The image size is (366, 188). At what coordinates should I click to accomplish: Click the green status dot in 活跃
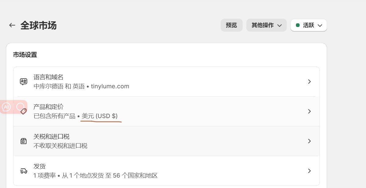(x=298, y=25)
